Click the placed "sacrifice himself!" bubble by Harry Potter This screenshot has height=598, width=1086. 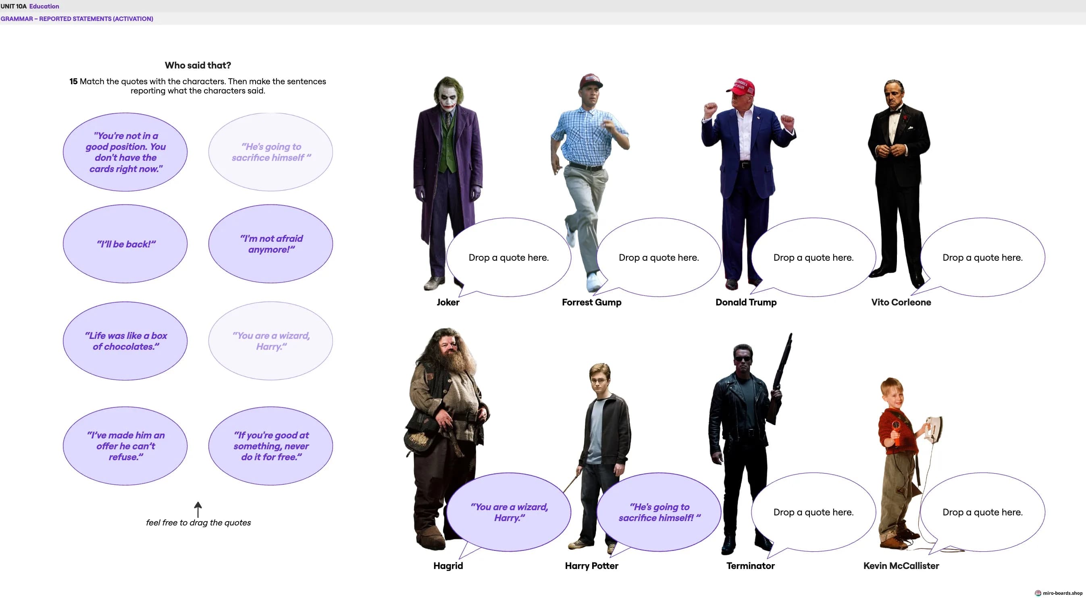[659, 512]
